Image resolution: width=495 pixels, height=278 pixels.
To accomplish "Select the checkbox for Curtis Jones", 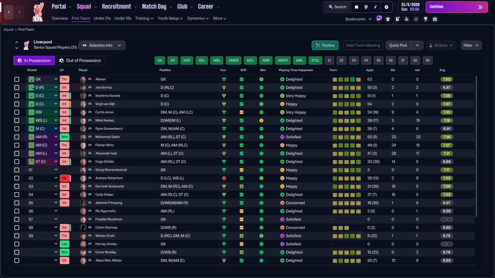I will pyautogui.click(x=17, y=112).
